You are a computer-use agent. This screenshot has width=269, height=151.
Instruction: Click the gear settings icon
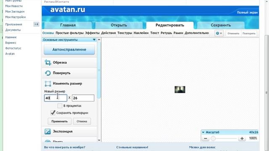coord(217,33)
